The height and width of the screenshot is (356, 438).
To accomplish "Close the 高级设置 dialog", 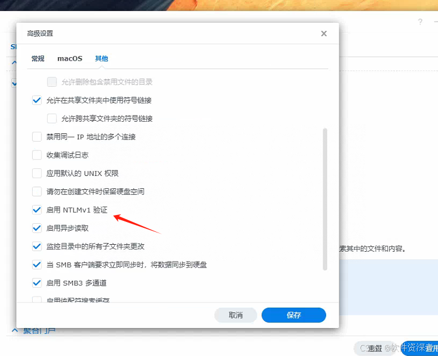I will (x=324, y=33).
